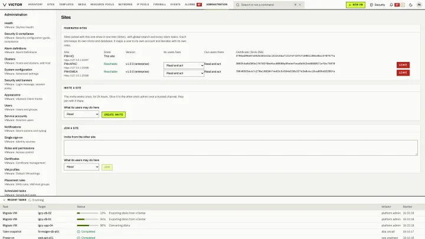Open Roles and permissions in the sidebar
Screen dimensions: 425x239
pos(19,150)
